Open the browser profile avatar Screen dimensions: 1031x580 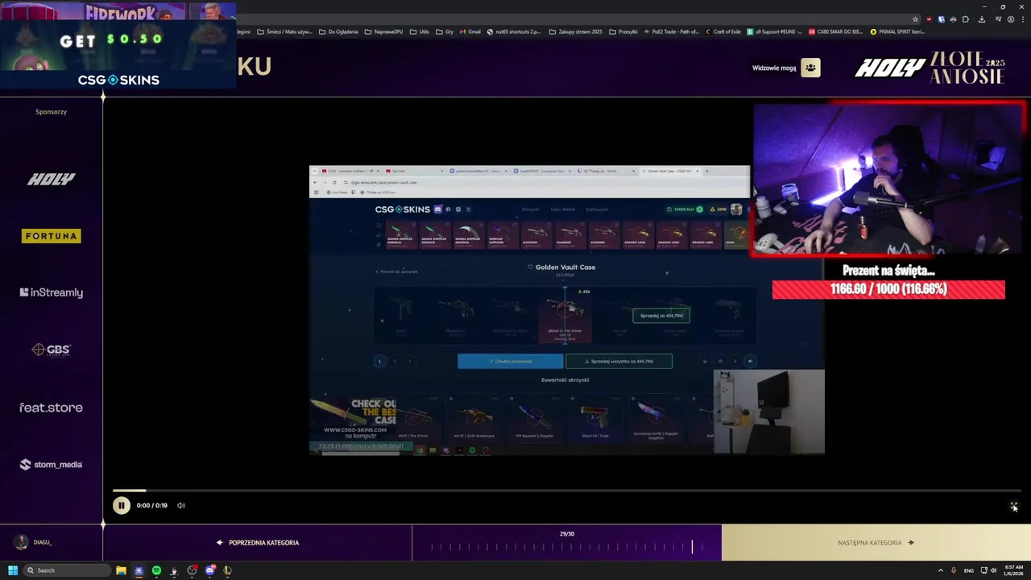click(1011, 19)
